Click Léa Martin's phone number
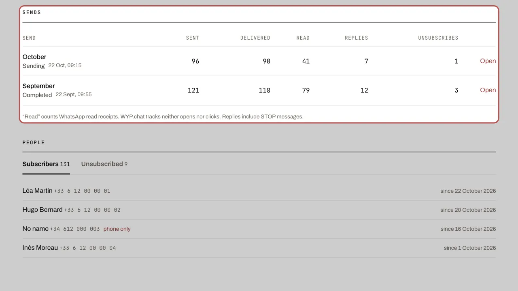Viewport: 518px width, 291px height. click(82, 191)
